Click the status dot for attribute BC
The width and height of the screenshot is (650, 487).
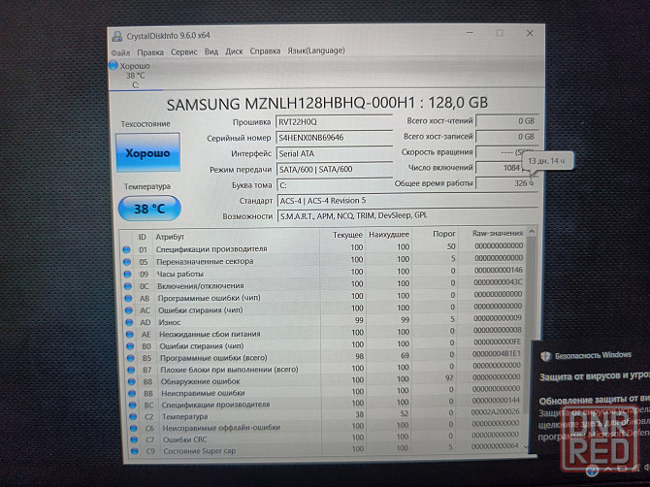pyautogui.click(x=132, y=405)
